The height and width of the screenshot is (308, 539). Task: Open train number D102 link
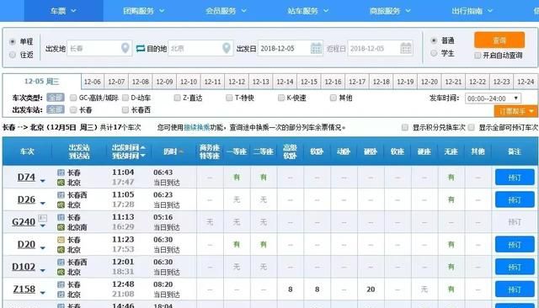tap(24, 267)
